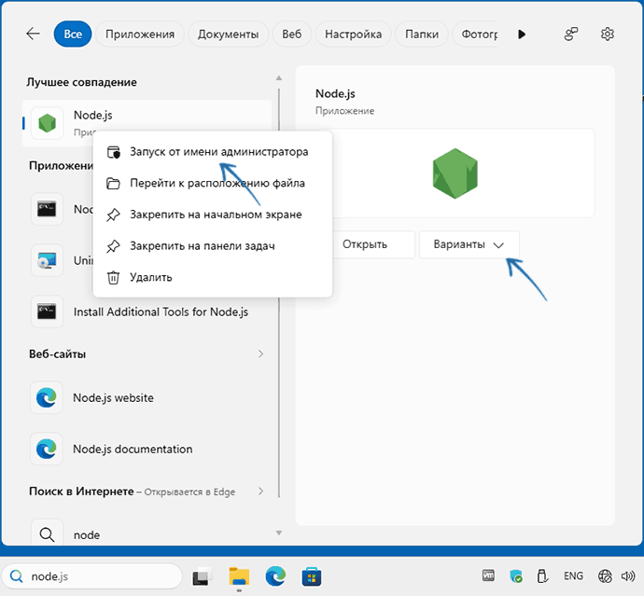Screen dimensions: 644x596
Task: Open Install Additional Tools for Node.js
Action: (x=147, y=312)
